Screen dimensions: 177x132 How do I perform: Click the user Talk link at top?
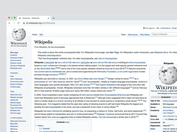158,28
